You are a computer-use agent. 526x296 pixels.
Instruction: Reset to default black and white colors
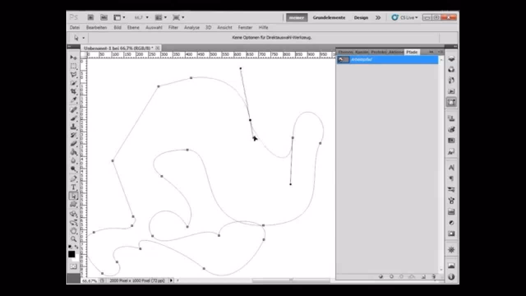70,247
